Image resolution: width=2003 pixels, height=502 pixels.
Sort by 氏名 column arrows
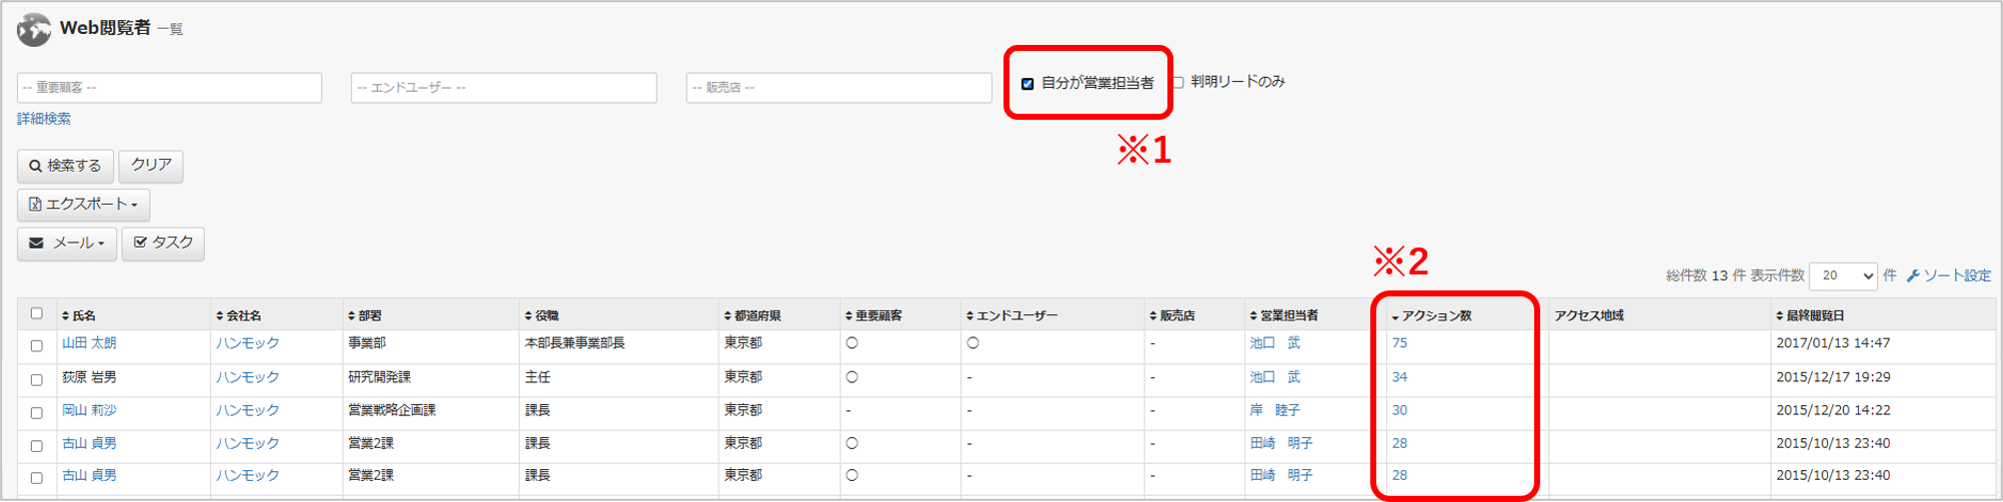pos(66,316)
